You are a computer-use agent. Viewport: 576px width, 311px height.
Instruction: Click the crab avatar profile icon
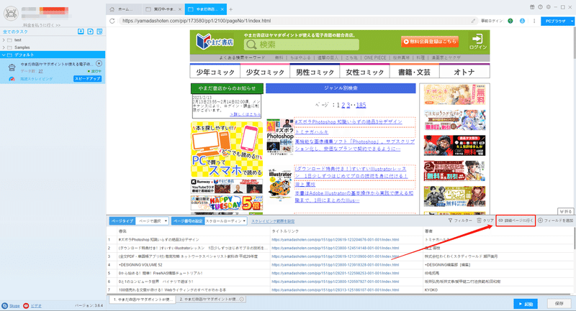[11, 14]
